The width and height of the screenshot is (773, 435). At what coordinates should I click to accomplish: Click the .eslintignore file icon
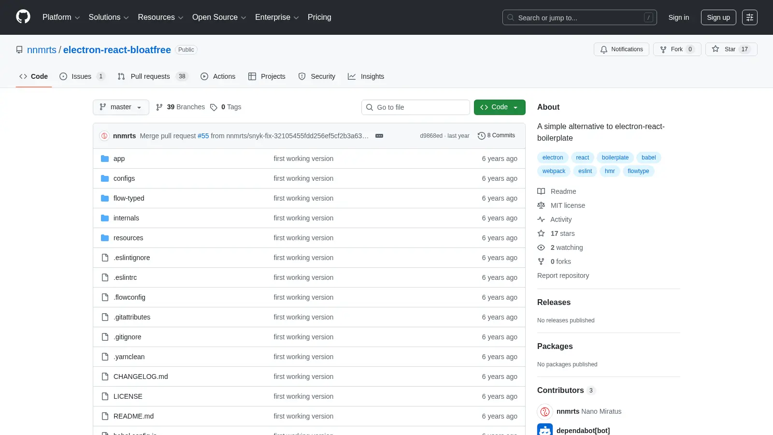[105, 258]
